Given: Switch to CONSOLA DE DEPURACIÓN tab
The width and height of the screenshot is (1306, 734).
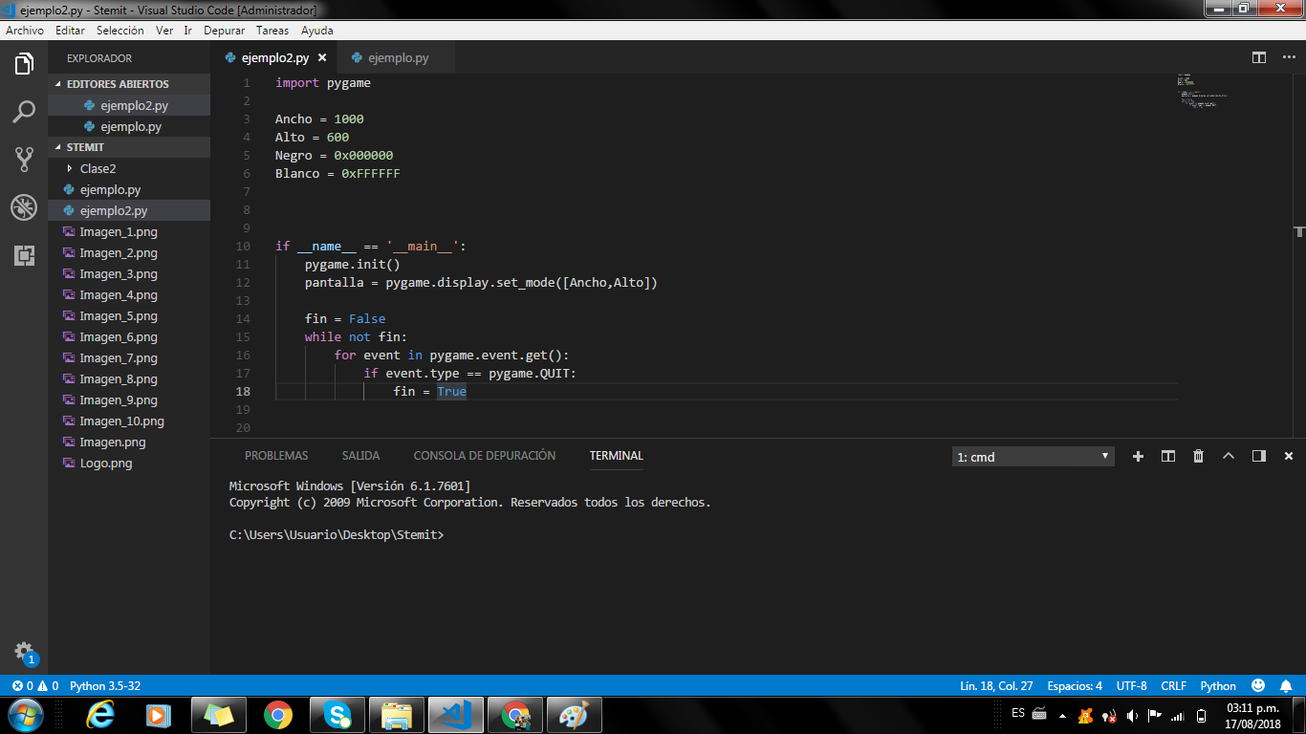Looking at the screenshot, I should click(x=484, y=456).
